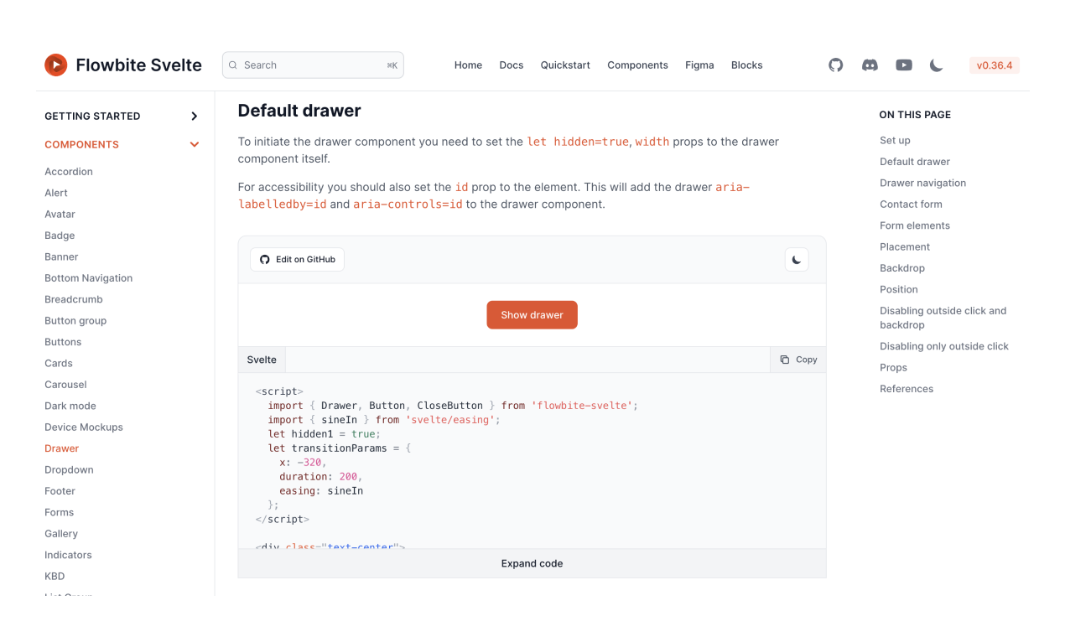Jump to Default drawer in page outline
Image resolution: width=1065 pixels, height=637 pixels.
(x=915, y=162)
